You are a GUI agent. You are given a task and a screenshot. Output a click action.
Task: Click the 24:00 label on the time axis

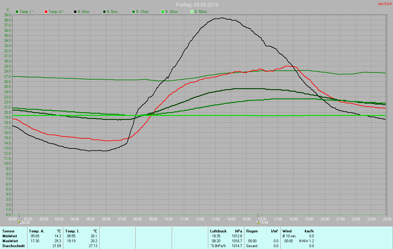click(387, 219)
